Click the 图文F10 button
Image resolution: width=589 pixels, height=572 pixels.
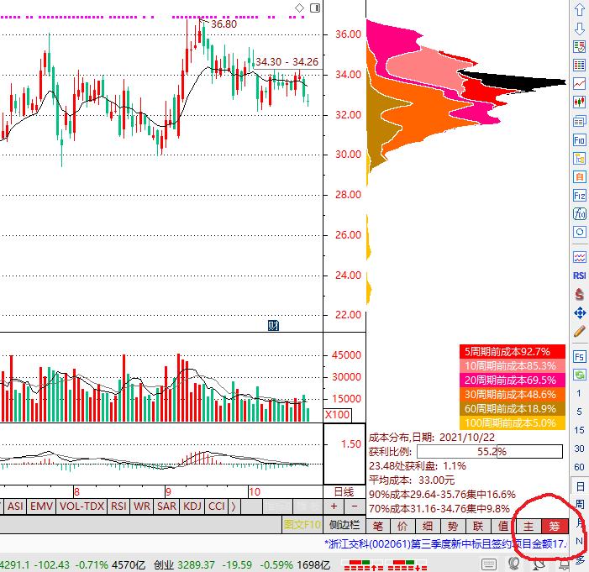(302, 525)
